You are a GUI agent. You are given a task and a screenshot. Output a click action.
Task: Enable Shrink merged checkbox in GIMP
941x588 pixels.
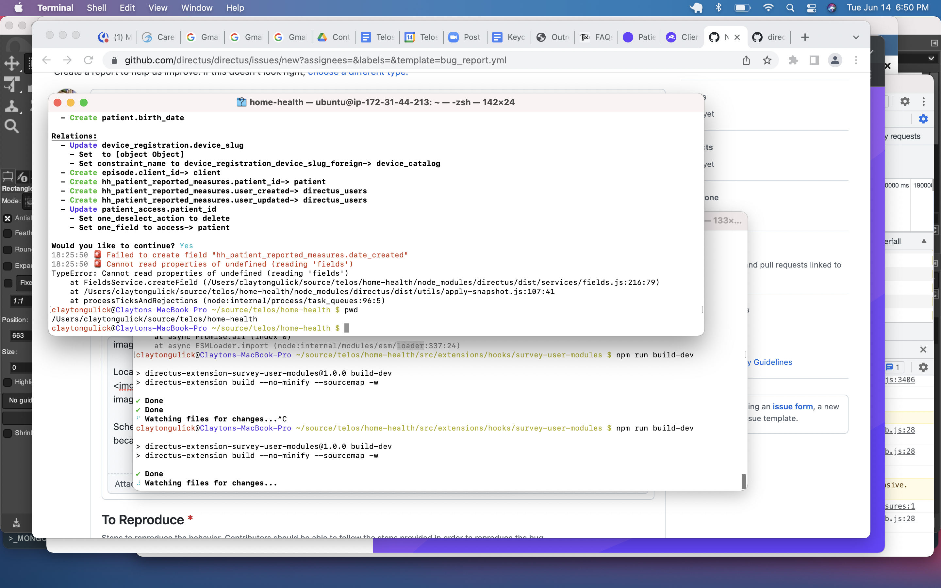[8, 433]
